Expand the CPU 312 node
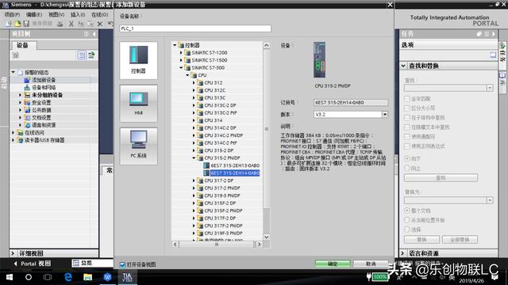Viewport: 508px width, 285px height. click(194, 82)
